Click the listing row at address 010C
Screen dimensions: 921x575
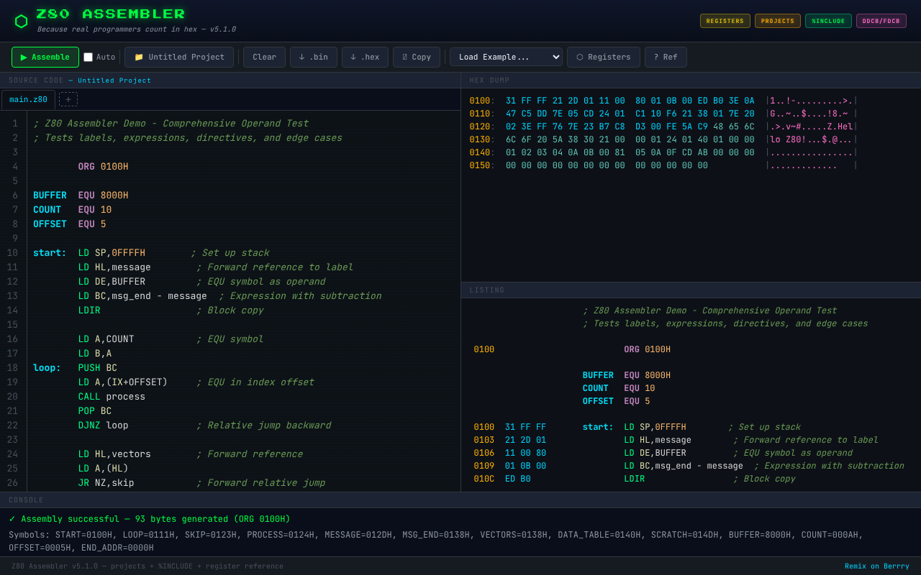(691, 479)
